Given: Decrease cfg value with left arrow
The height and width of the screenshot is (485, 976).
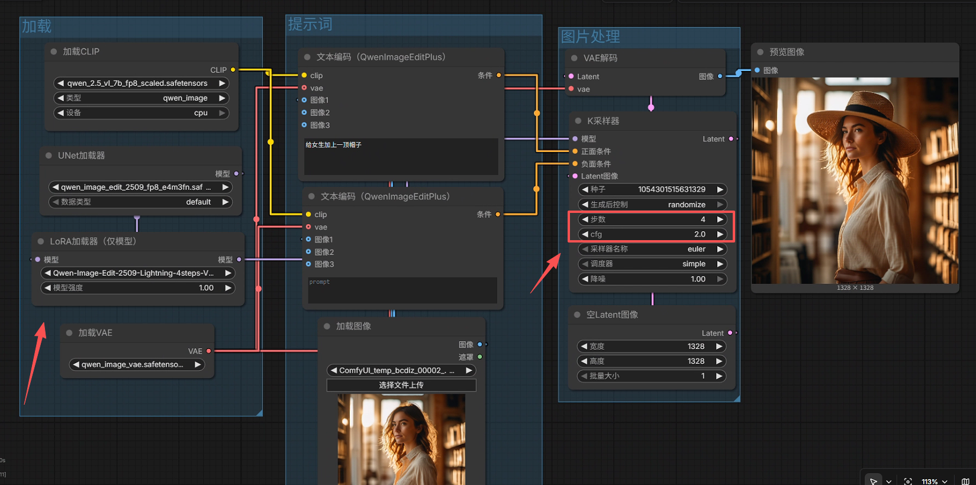Looking at the screenshot, I should (x=585, y=234).
